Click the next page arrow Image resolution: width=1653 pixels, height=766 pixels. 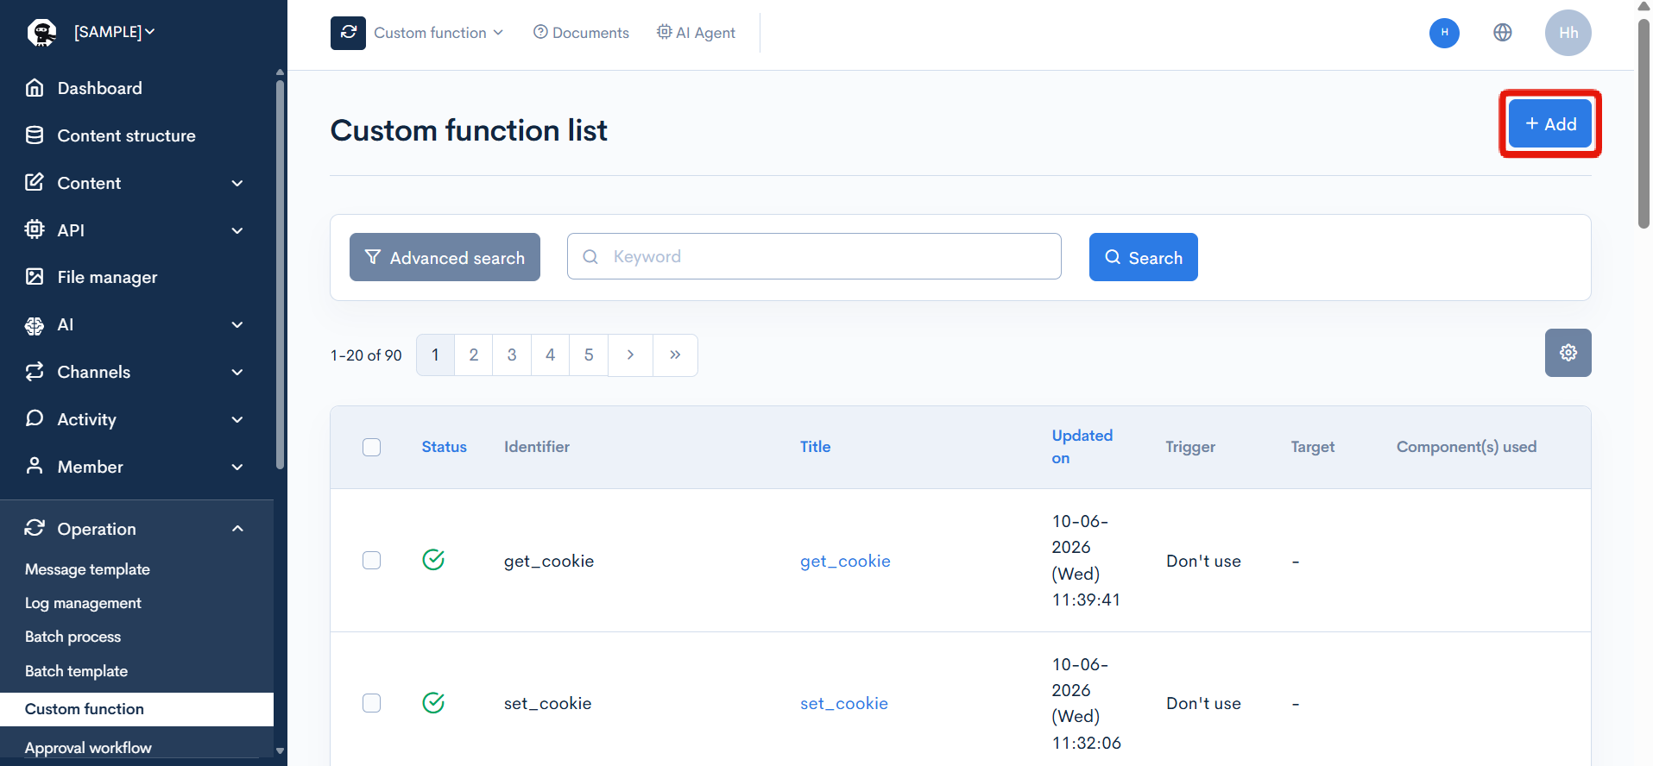[x=631, y=355]
